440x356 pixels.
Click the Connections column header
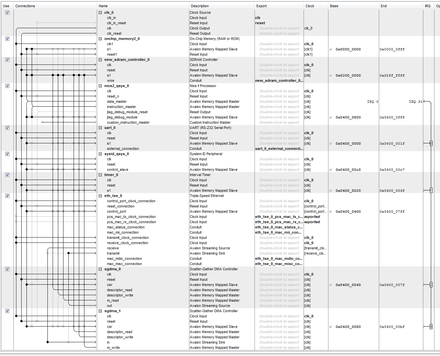tap(55, 6)
